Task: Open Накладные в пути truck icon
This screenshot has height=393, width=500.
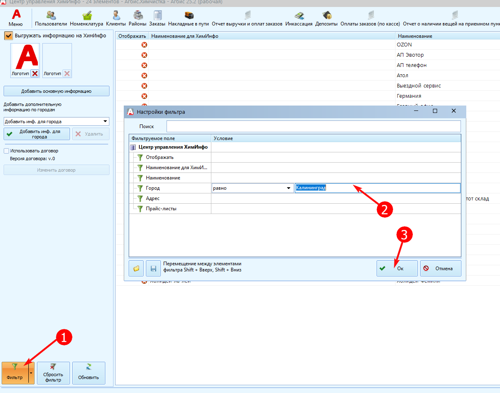Action: (x=189, y=16)
